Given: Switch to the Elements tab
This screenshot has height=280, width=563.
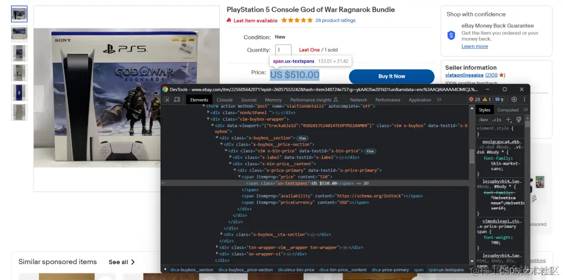Looking at the screenshot, I should [199, 100].
